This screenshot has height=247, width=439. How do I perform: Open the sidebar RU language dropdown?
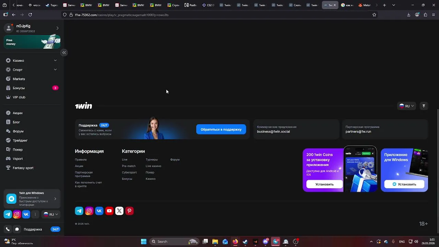point(51,214)
